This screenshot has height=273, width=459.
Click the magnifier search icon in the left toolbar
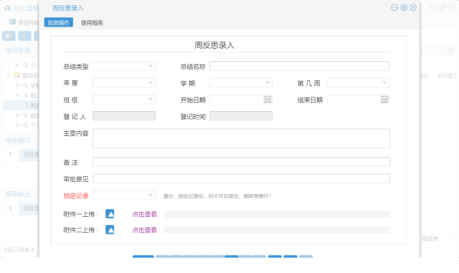click(x=8, y=36)
